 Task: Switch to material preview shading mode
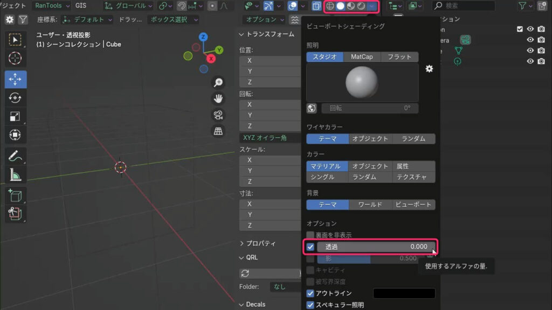(350, 6)
